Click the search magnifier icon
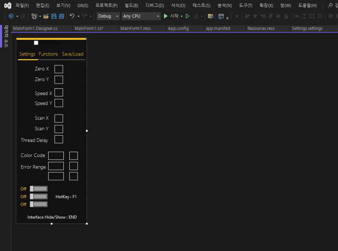 [x=330, y=5]
